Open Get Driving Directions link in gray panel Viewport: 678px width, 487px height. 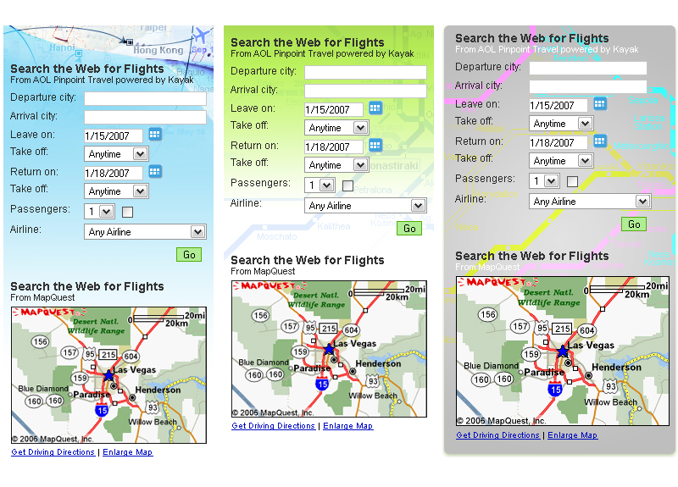point(497,435)
